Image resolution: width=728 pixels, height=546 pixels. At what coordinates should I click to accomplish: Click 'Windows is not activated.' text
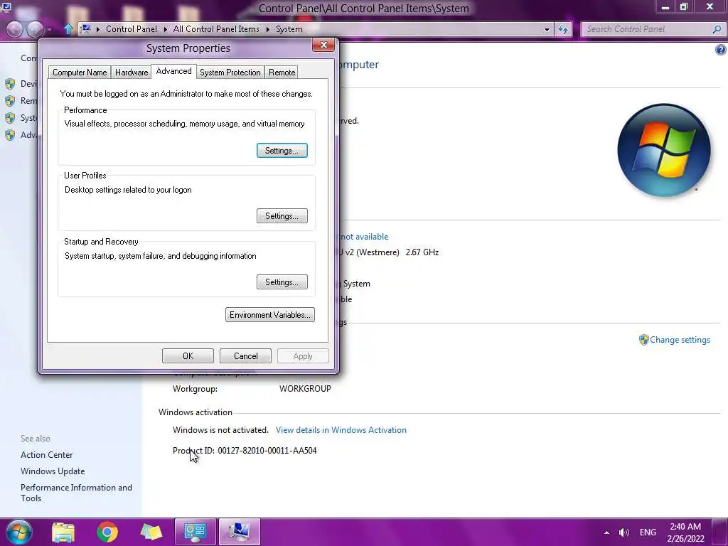[x=220, y=430]
